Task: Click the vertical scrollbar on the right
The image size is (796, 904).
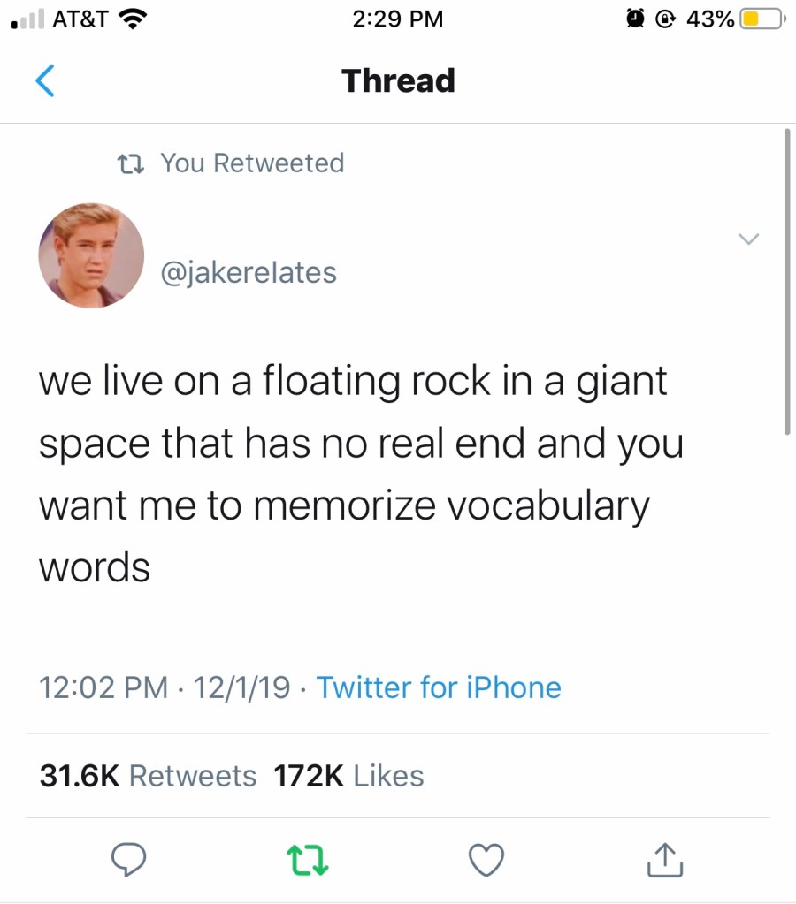Action: [x=786, y=283]
